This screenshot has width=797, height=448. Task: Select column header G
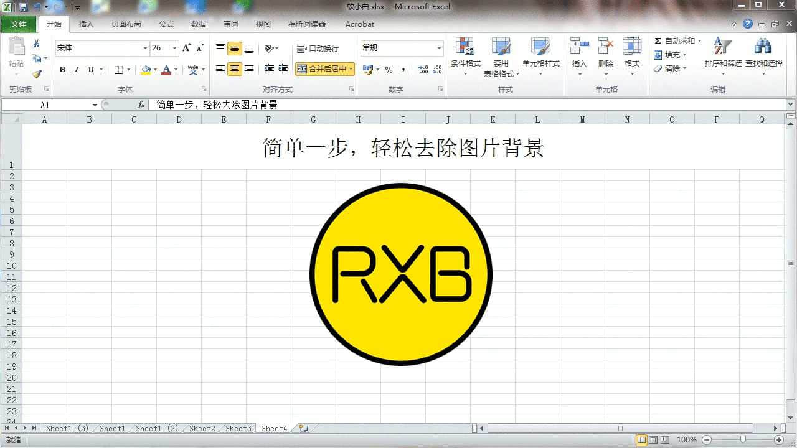[x=313, y=119]
